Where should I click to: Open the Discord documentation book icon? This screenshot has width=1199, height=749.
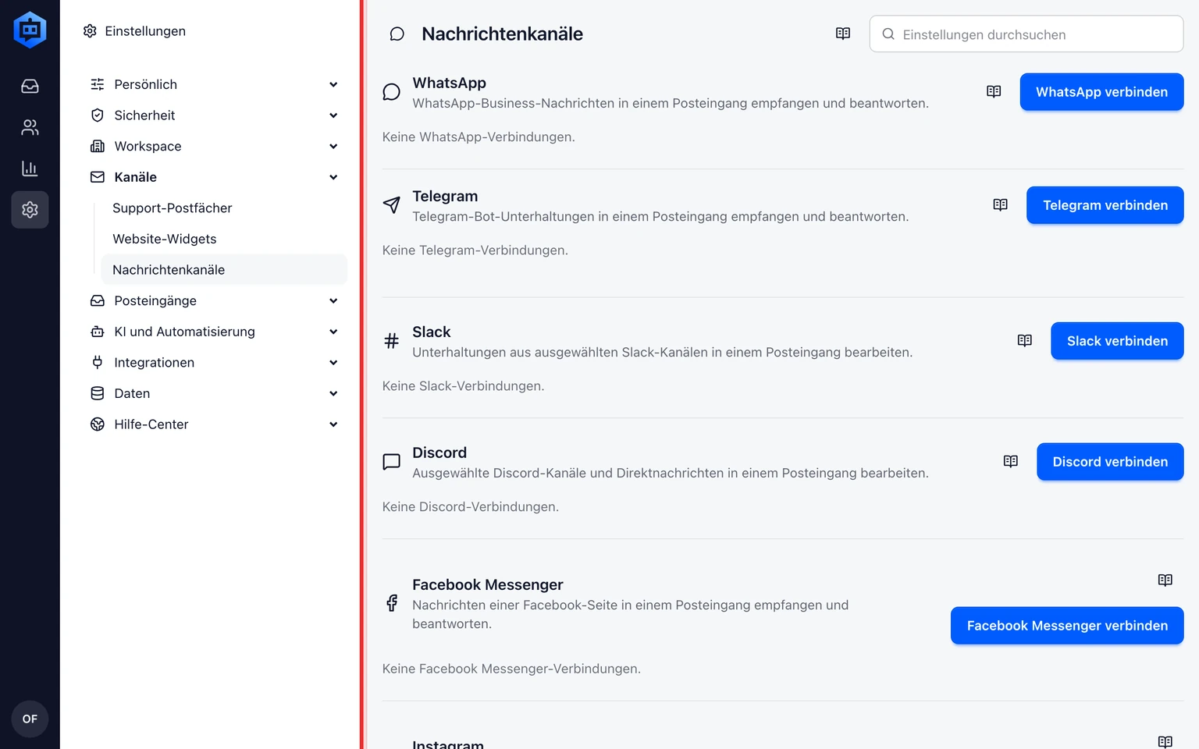tap(1011, 461)
